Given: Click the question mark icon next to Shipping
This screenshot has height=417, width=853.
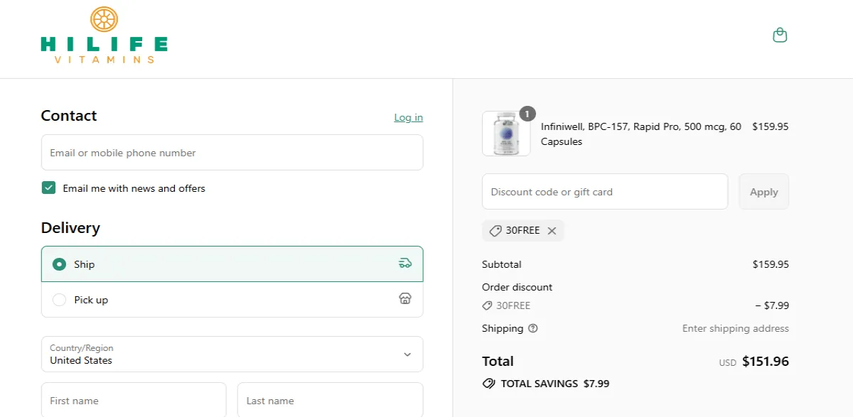Looking at the screenshot, I should coord(533,328).
